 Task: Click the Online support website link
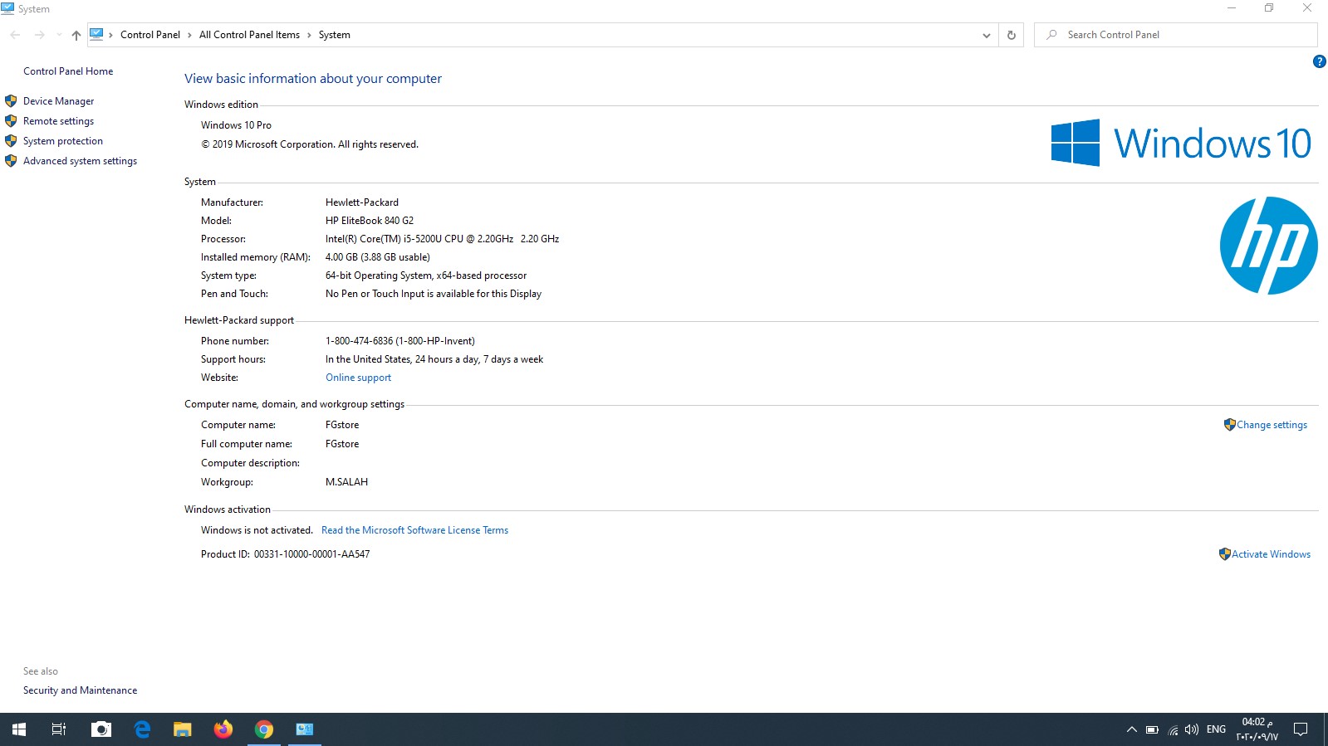pyautogui.click(x=358, y=378)
